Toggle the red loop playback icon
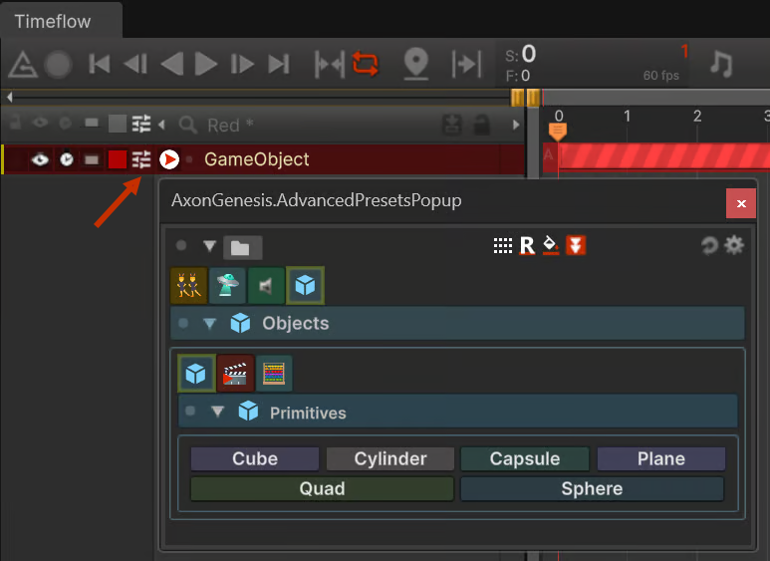 pyautogui.click(x=366, y=64)
